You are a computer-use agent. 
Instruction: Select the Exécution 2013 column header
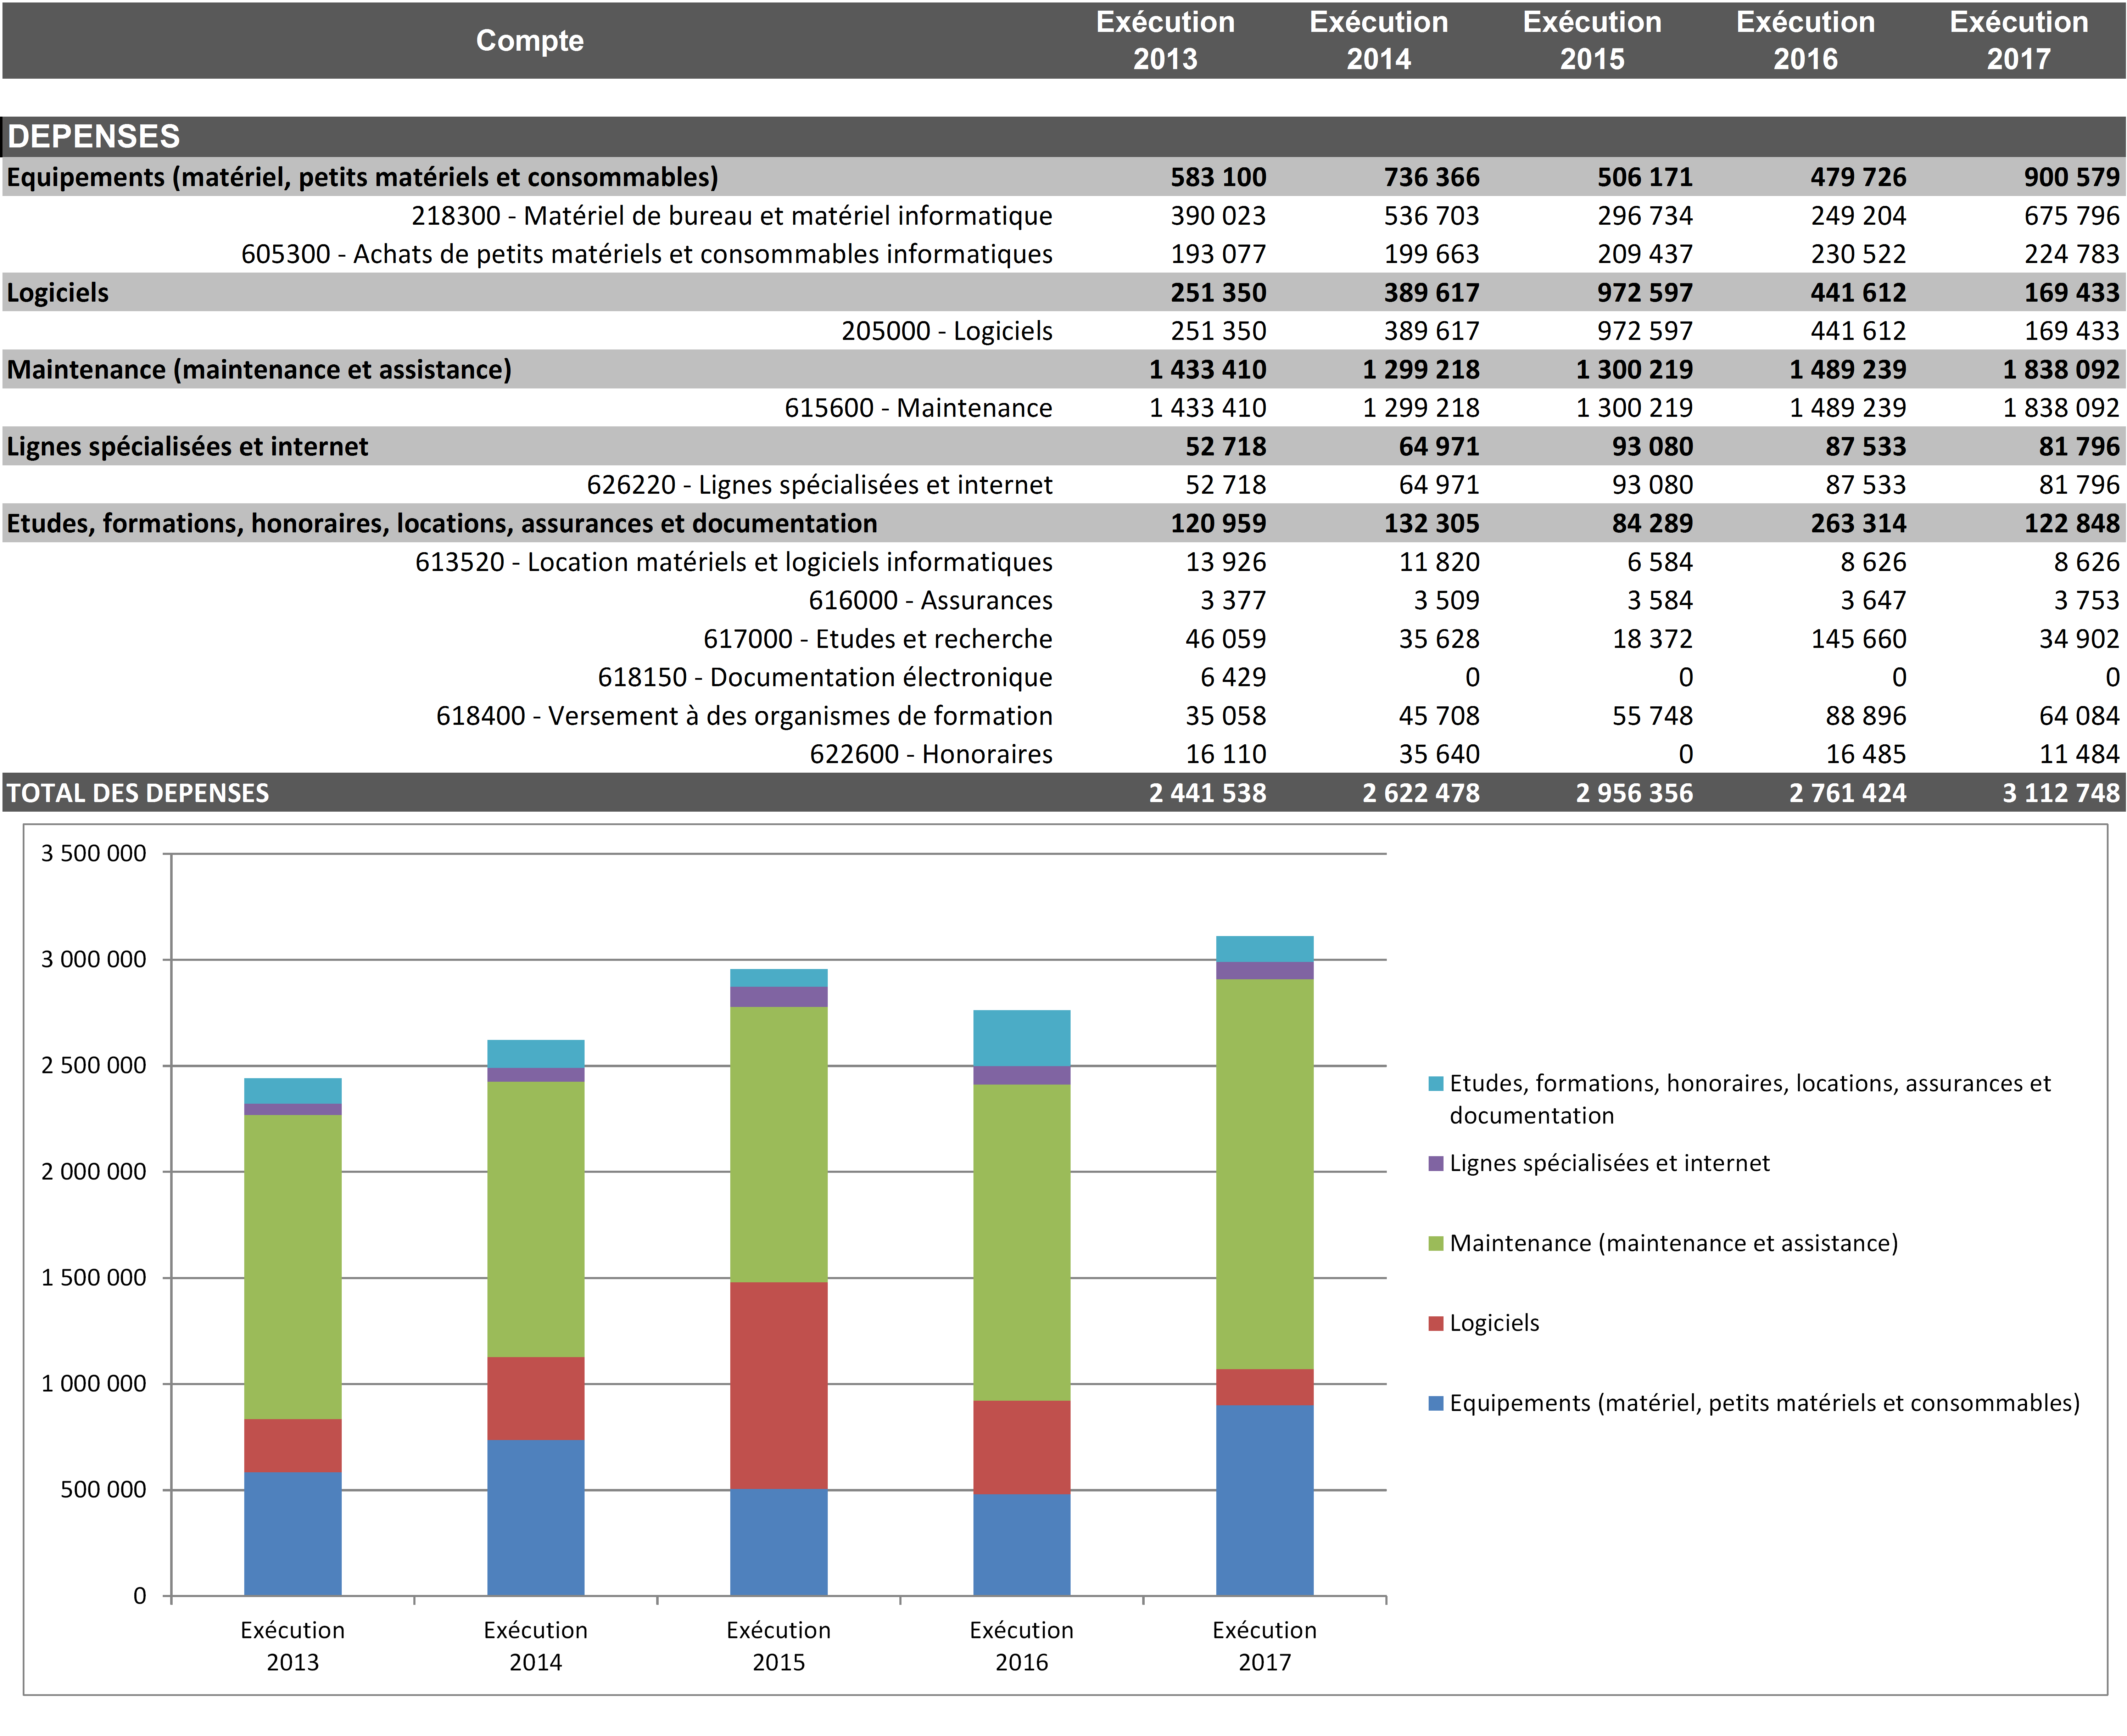(1165, 40)
